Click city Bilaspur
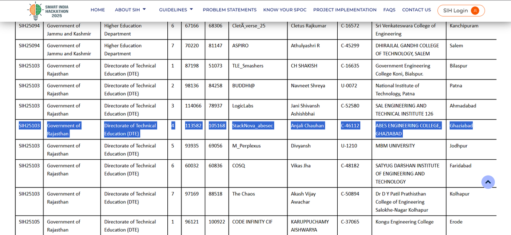Screen dimensions: 511x235 (x=459, y=66)
